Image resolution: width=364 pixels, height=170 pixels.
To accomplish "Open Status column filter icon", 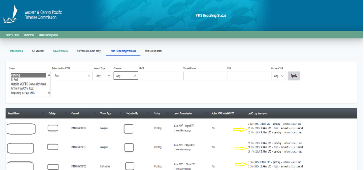I will point(167,113).
